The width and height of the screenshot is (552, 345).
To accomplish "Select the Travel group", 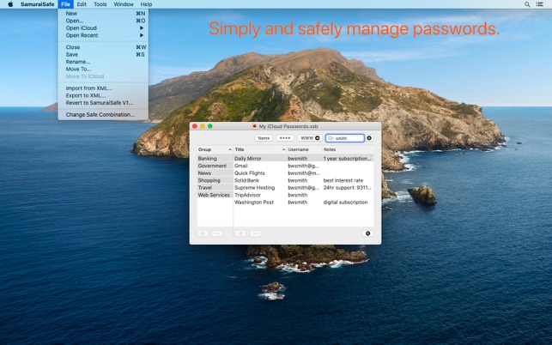I will [x=215, y=188].
